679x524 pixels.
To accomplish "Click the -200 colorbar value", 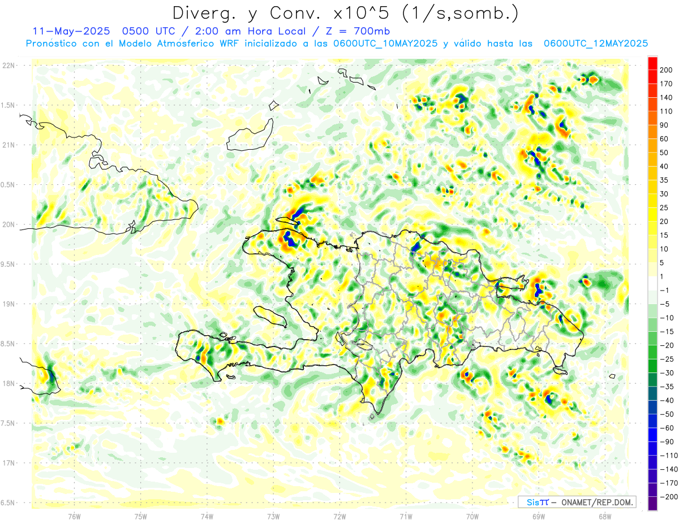I will 669,497.
